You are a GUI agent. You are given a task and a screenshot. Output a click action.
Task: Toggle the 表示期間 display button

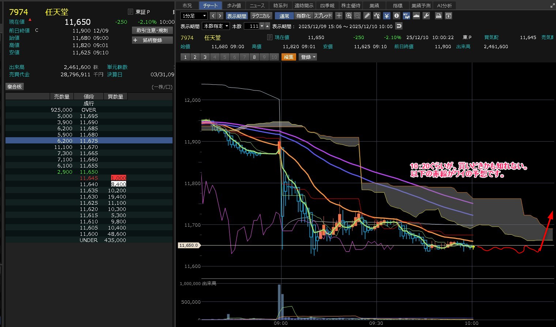(237, 16)
